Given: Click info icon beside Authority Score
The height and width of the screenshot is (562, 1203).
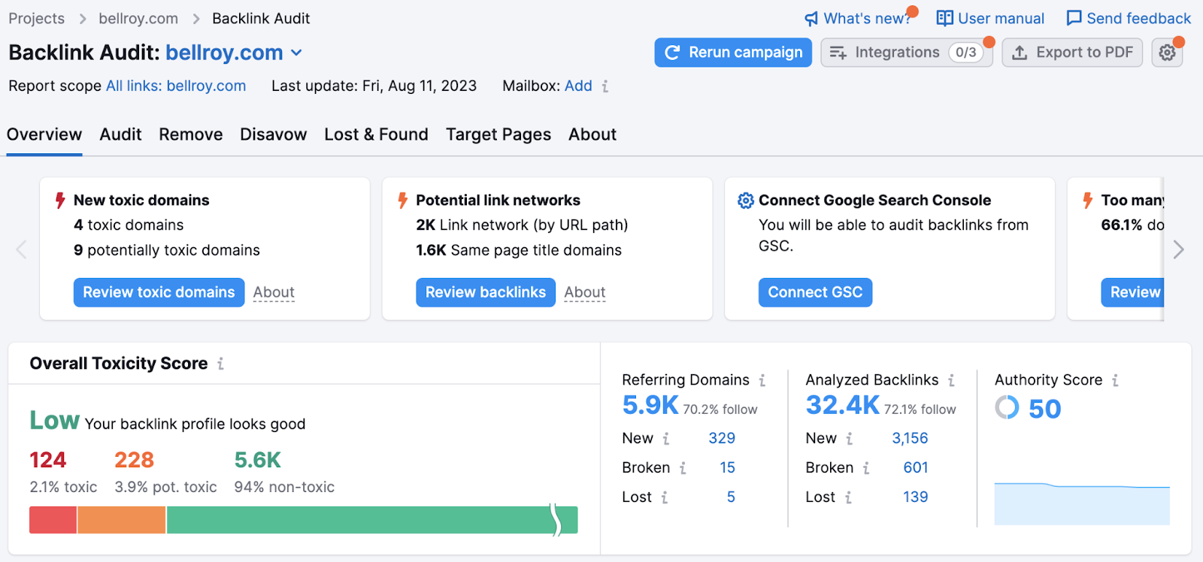Looking at the screenshot, I should tap(1115, 380).
